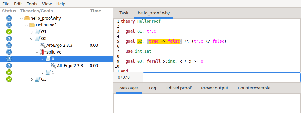Select the split_vc transformation label

click(54, 52)
